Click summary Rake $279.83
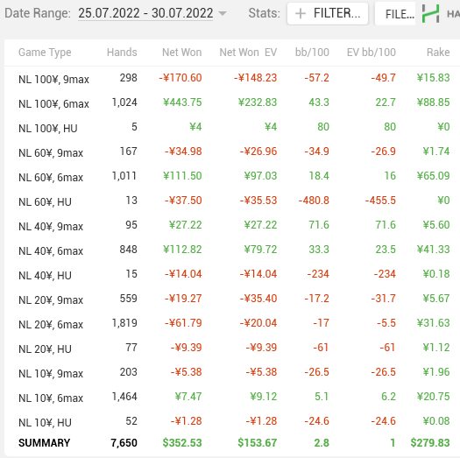This screenshot has width=460, height=458. click(x=430, y=443)
